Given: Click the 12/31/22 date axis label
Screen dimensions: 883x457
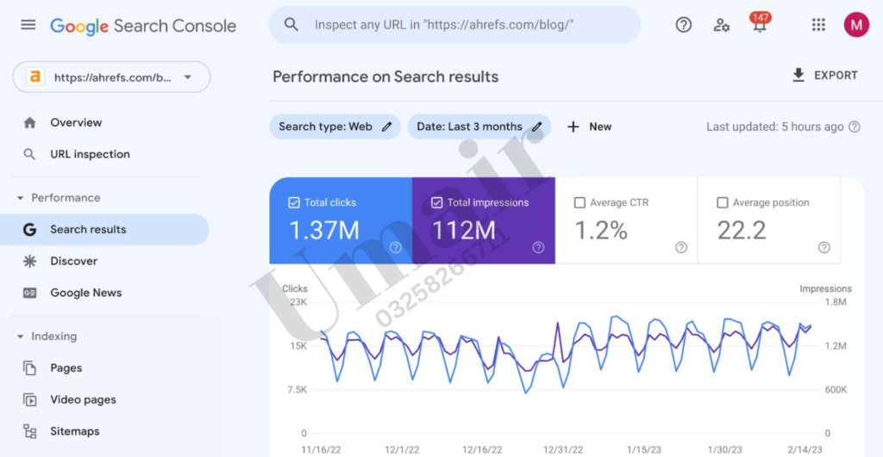Looking at the screenshot, I should [563, 450].
